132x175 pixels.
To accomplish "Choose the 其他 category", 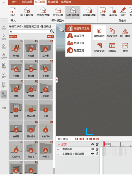I will (125, 47).
